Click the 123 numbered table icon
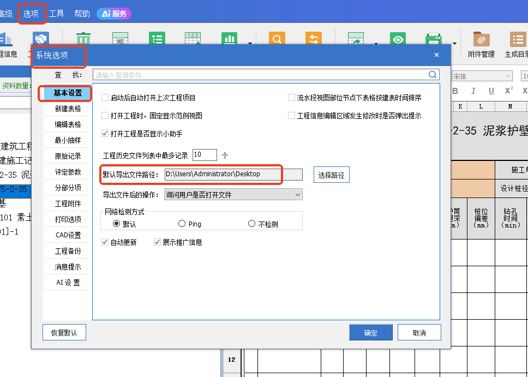This screenshot has width=528, height=377. (x=193, y=38)
